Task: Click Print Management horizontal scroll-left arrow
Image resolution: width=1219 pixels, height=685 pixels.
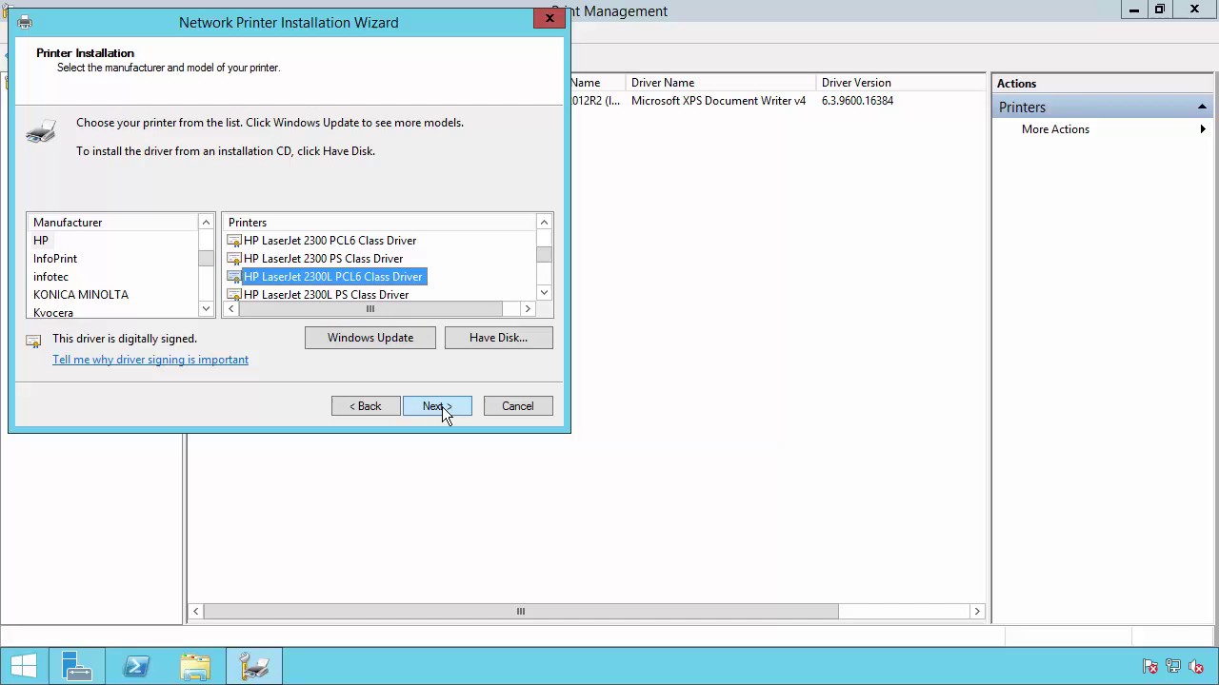Action: point(195,612)
